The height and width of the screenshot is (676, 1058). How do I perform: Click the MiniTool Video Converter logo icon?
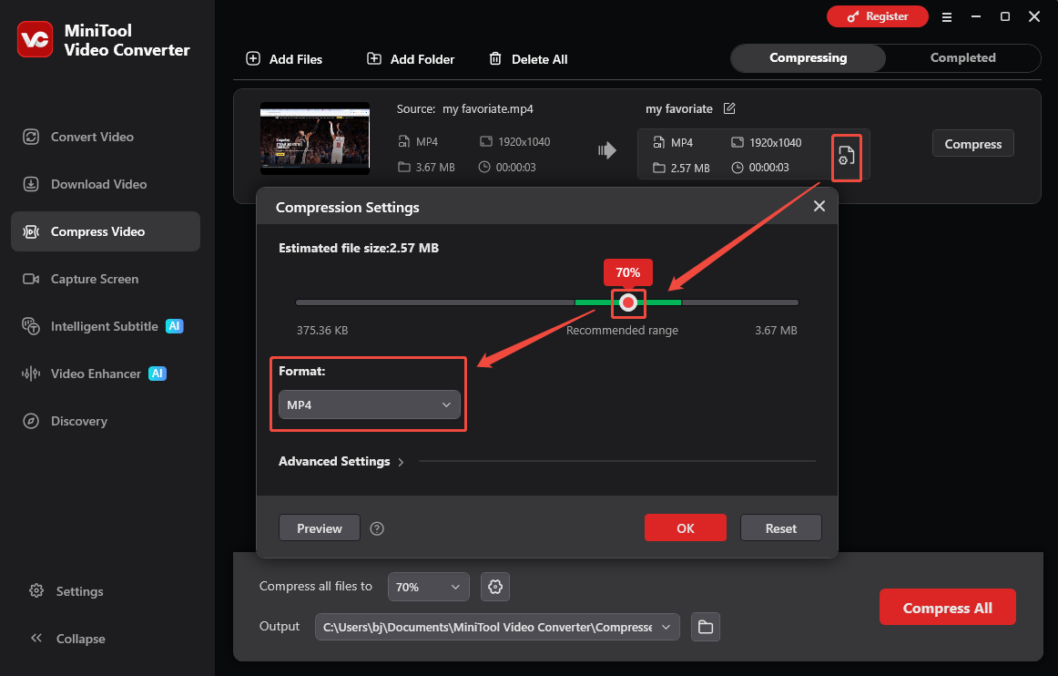point(35,39)
